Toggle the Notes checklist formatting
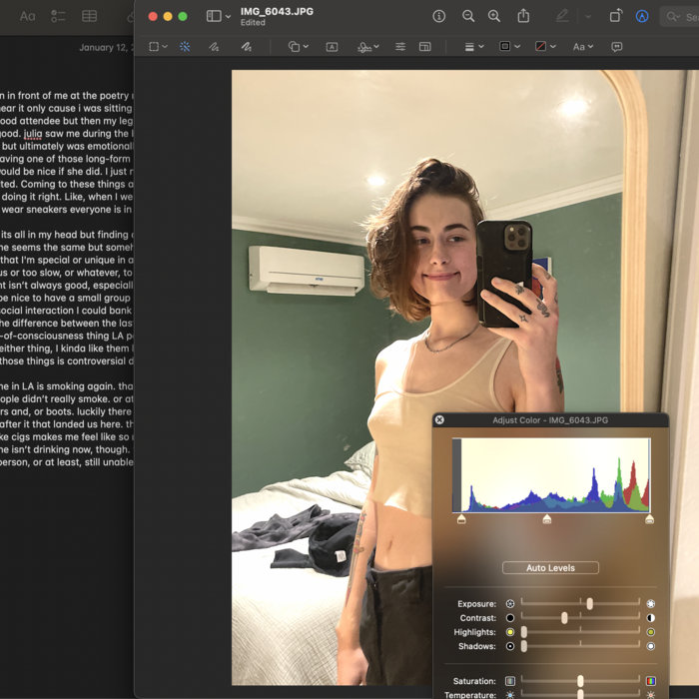 point(58,16)
